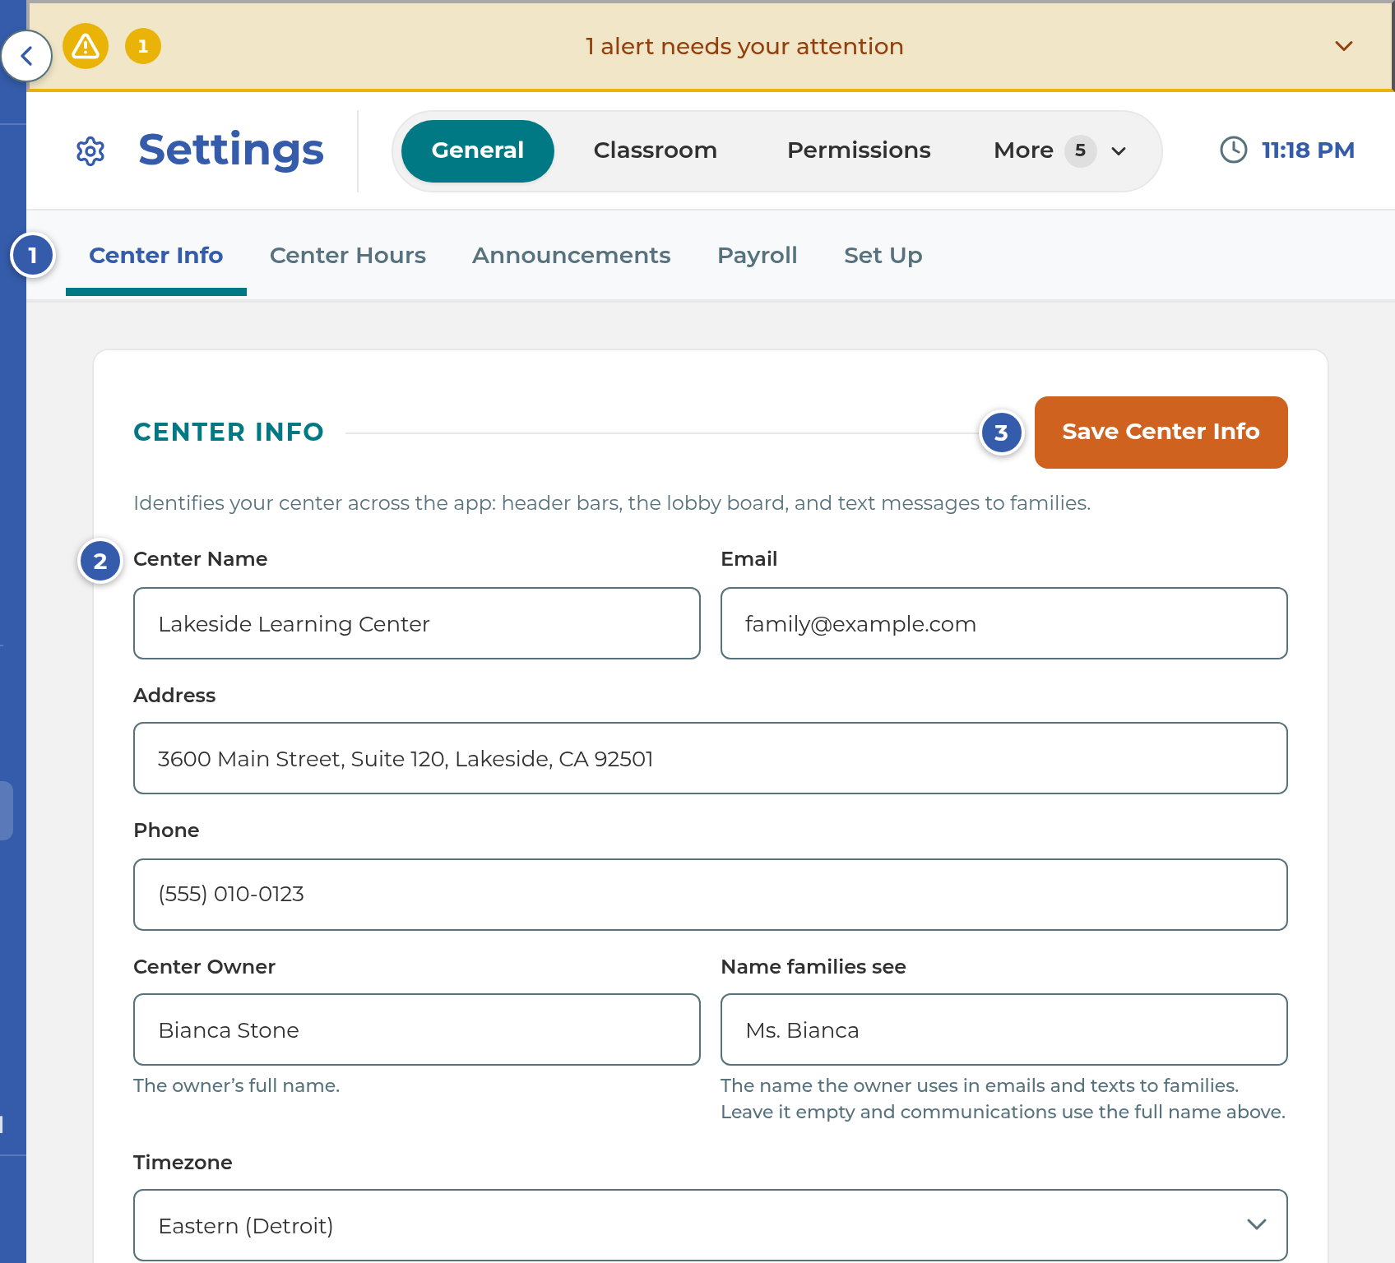Click the clock icon next to the time
The height and width of the screenshot is (1263, 1395).
pos(1233,150)
